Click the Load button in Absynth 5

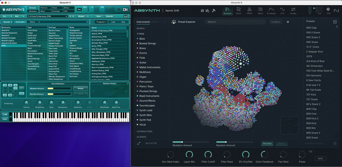tap(113, 22)
